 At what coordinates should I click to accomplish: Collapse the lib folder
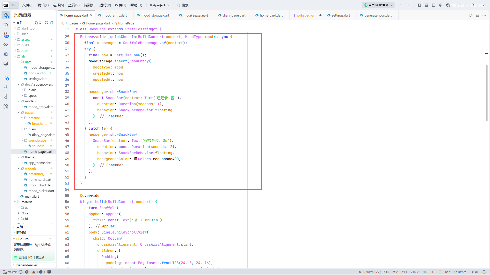click(33, 56)
